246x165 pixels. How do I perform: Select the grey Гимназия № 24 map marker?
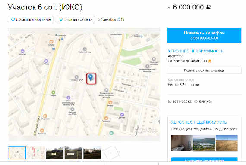[x=76, y=77]
